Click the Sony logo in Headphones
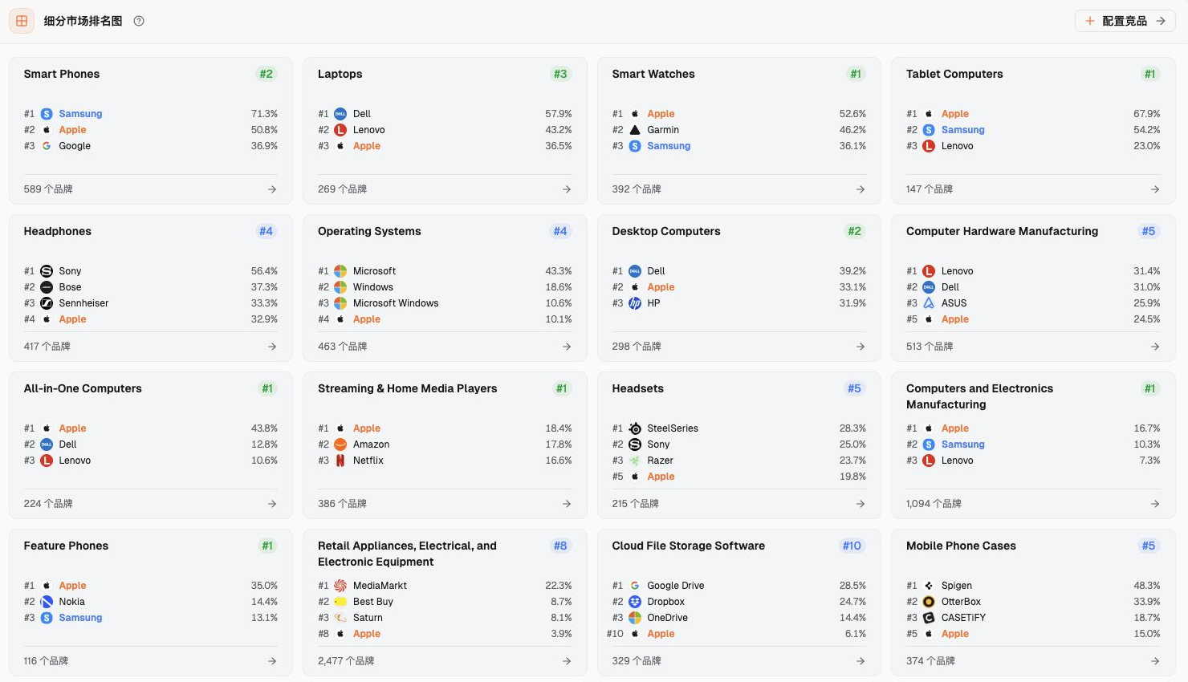This screenshot has width=1188, height=682. click(x=47, y=271)
